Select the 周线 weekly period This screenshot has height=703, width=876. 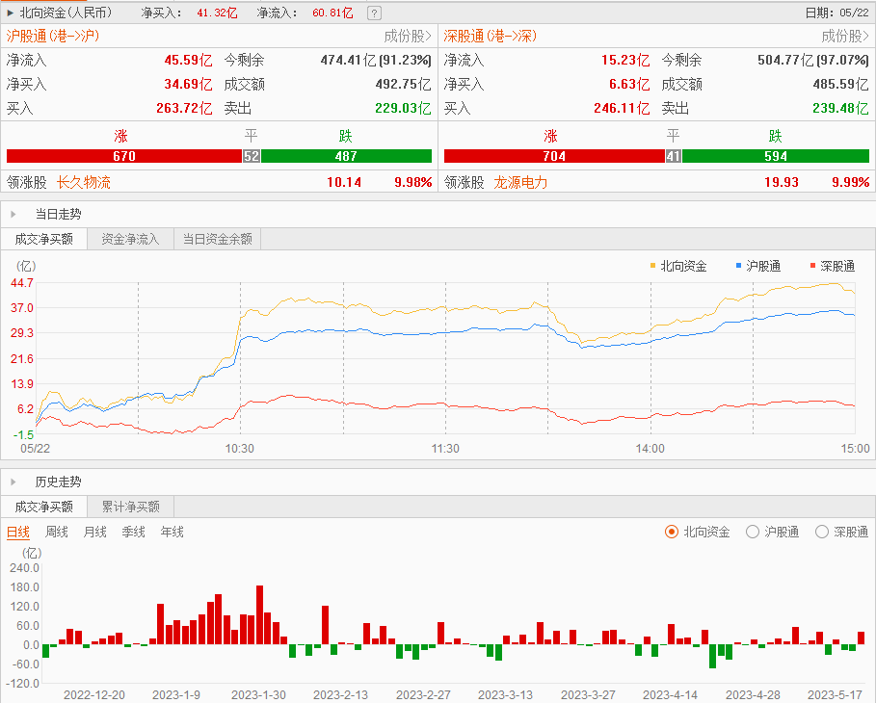point(57,532)
